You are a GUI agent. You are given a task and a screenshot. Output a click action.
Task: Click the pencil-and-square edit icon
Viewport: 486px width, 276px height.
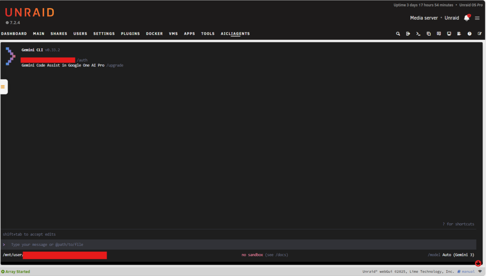[x=480, y=34]
